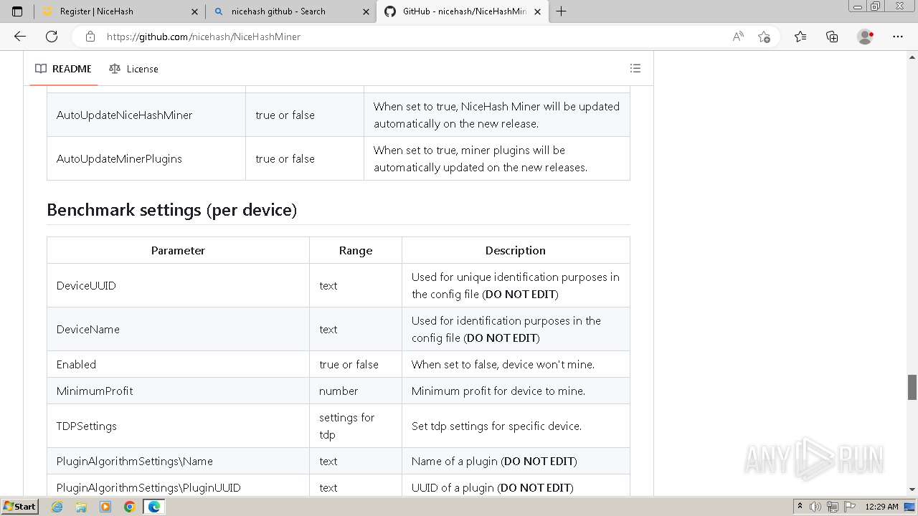The image size is (918, 516).
Task: Open the volume control tray icon
Action: [x=816, y=507]
